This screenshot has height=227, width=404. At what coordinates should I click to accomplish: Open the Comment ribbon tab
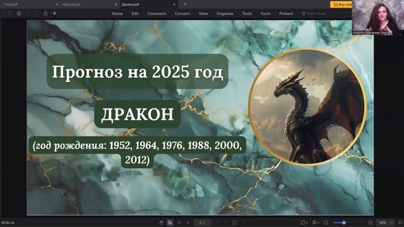[x=157, y=14]
